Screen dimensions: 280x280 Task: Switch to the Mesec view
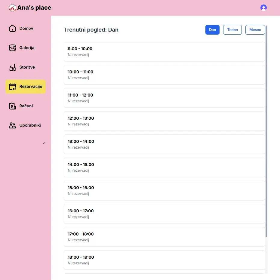tap(255, 30)
